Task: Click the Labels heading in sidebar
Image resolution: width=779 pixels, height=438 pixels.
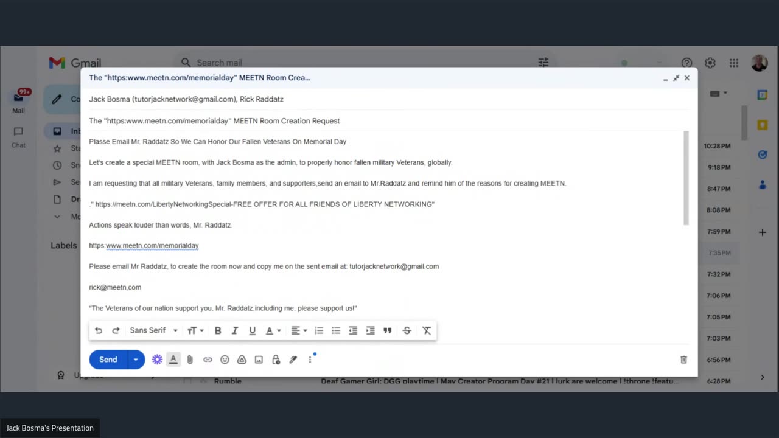Action: (64, 246)
